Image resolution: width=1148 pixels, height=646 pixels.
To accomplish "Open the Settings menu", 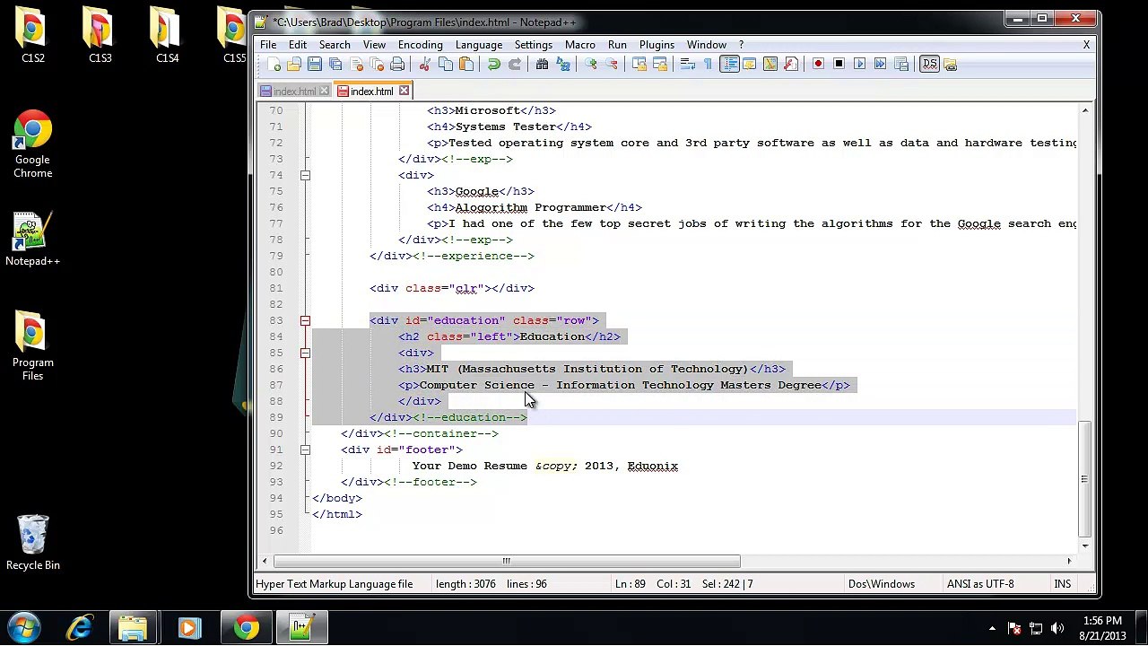I will 534,45.
